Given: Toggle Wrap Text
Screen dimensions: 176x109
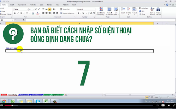Looking at the screenshot, I should [65, 9].
